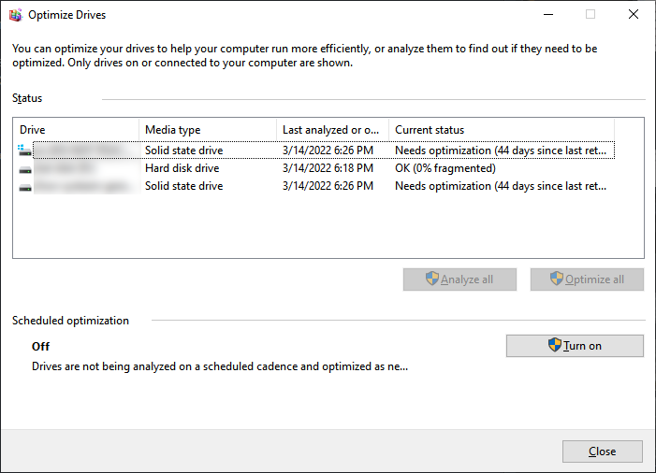656x473 pixels.
Task: Click the third drive's icon in the list
Action: pos(24,187)
